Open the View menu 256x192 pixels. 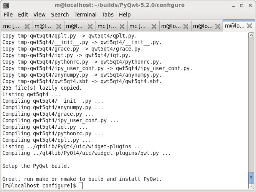[40, 15]
